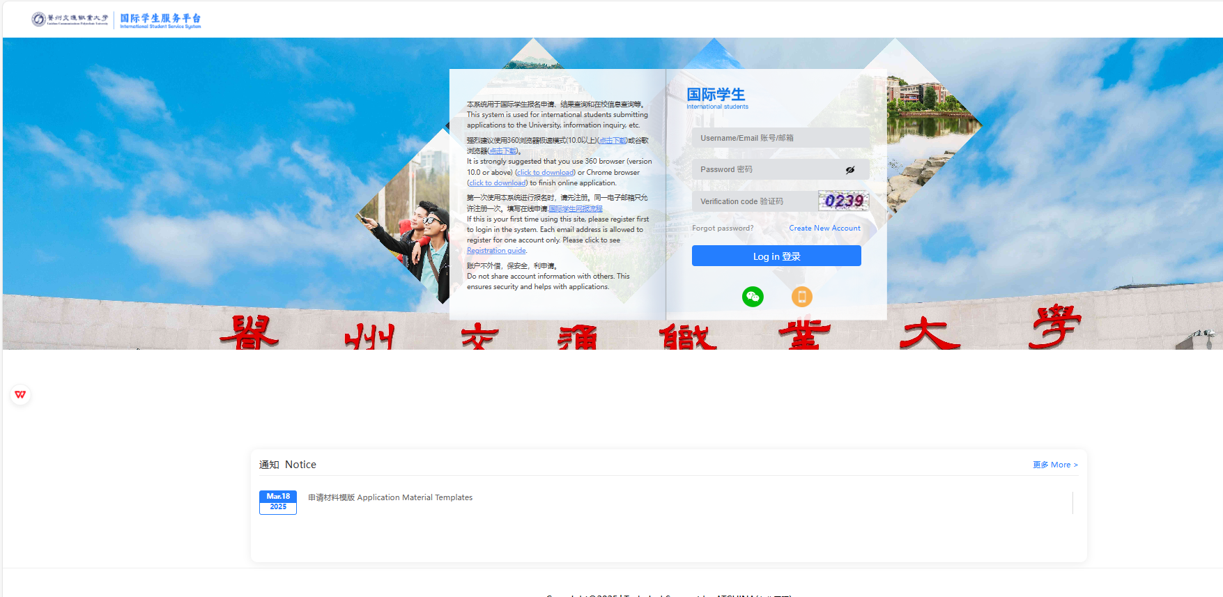Click the green WeChat login icon
The height and width of the screenshot is (597, 1223).
point(753,297)
